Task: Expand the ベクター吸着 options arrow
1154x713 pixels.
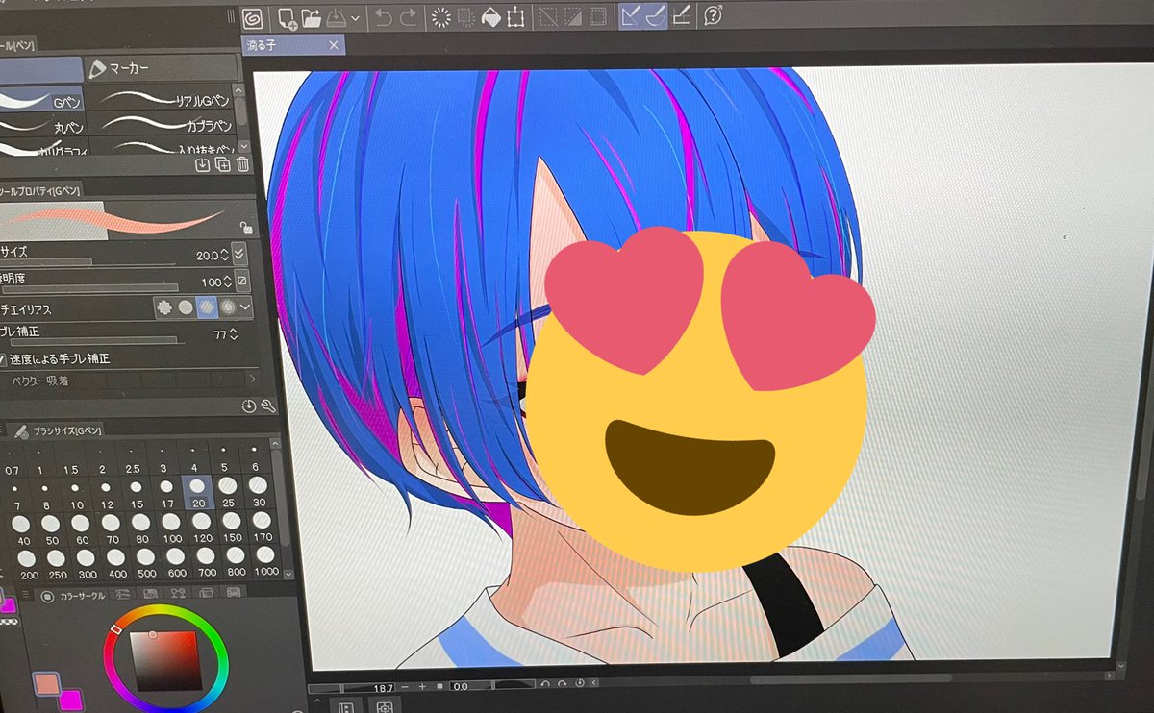Action: point(251,381)
